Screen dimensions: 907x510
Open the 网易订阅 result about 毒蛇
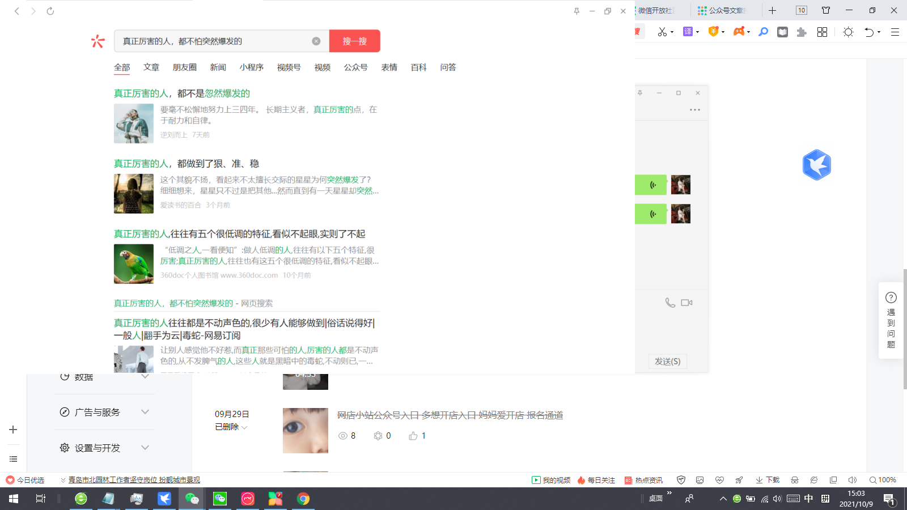pos(244,329)
